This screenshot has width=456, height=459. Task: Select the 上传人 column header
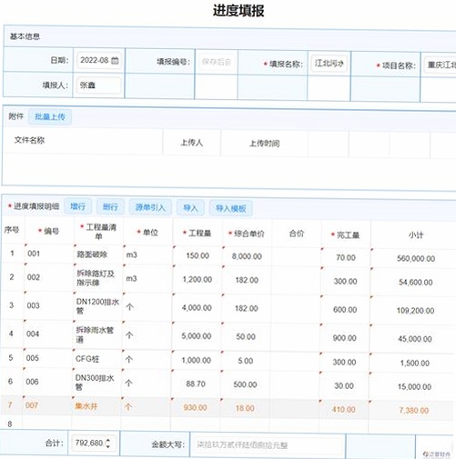point(192,142)
